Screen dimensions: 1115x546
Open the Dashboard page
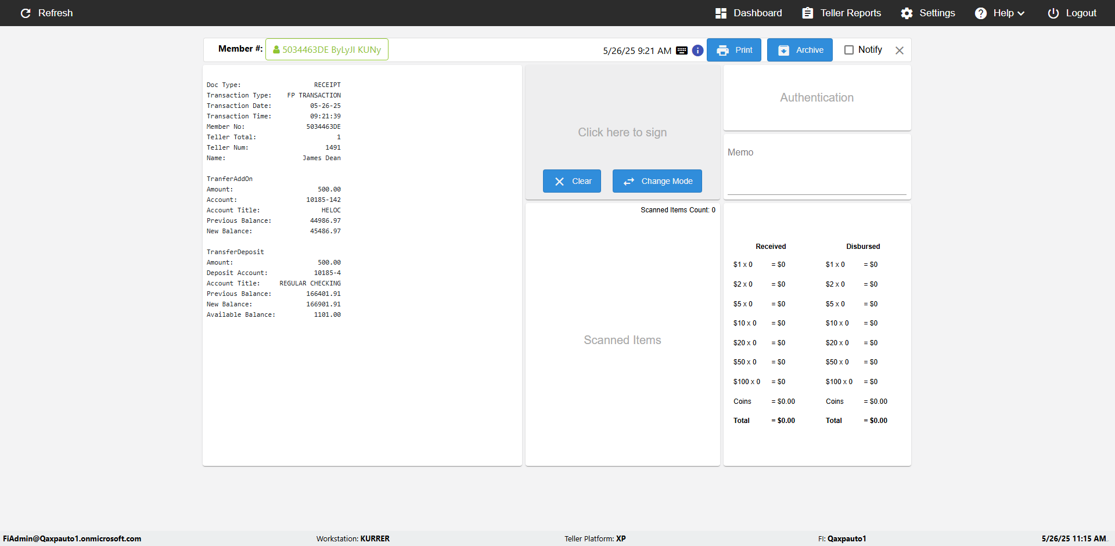point(749,13)
